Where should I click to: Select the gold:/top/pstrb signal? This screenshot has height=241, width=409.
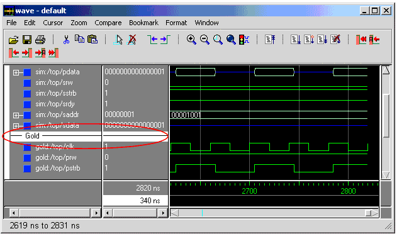click(x=58, y=168)
